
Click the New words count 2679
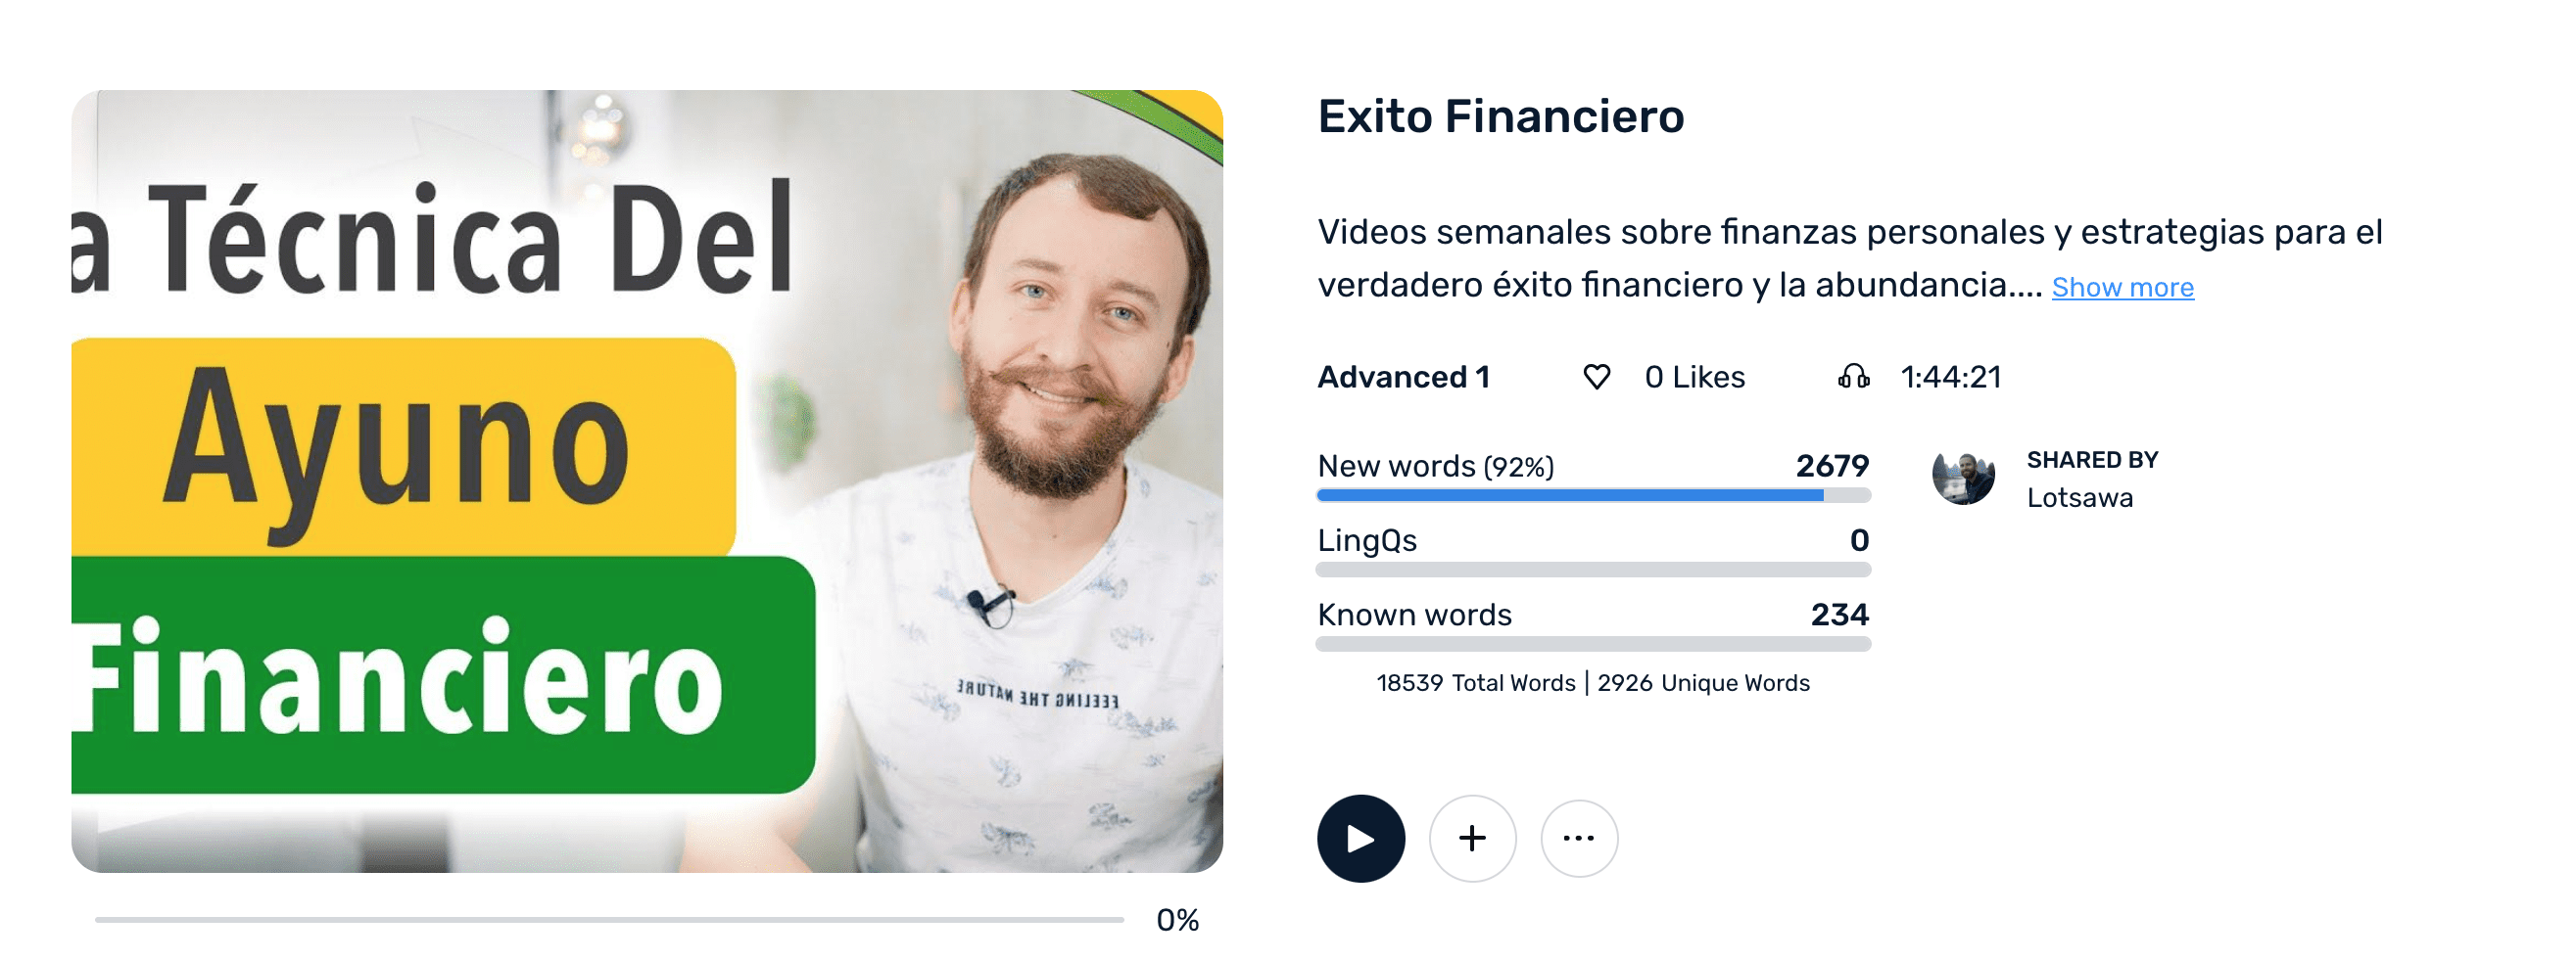(1832, 466)
